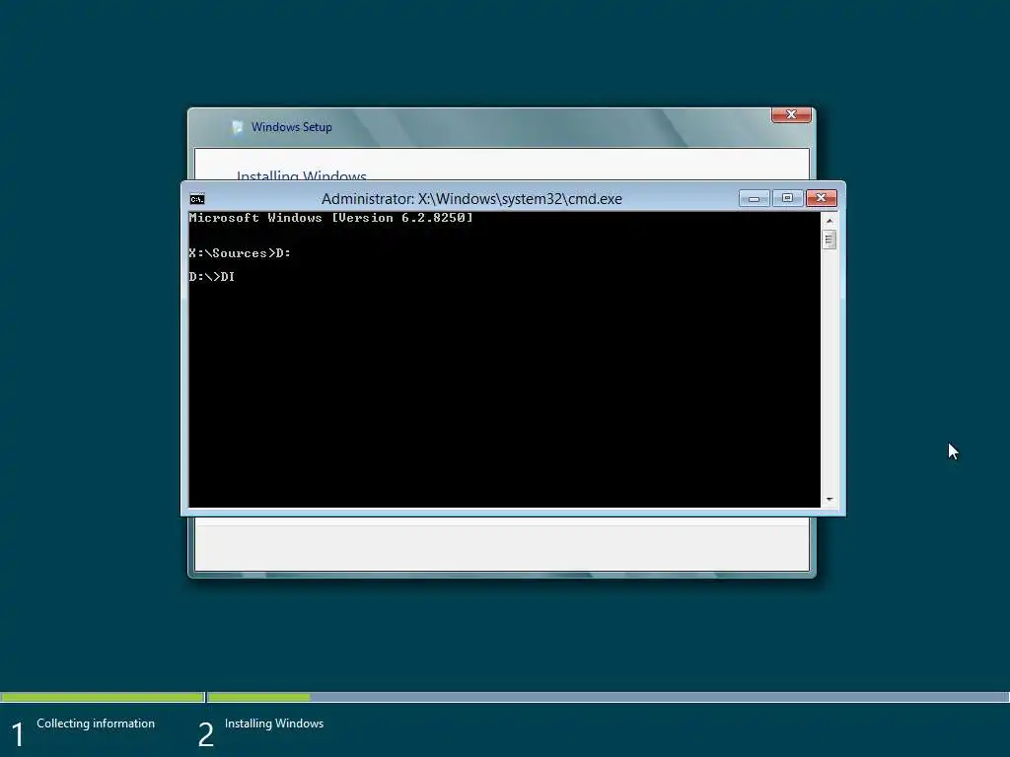Click the 'Installing Windows' step 2 label
1010x757 pixels.
[x=274, y=723]
